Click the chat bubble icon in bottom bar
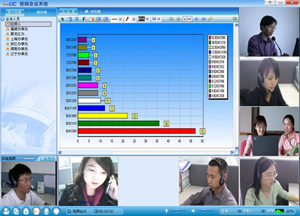This screenshot has height=216, width=300. [56, 211]
